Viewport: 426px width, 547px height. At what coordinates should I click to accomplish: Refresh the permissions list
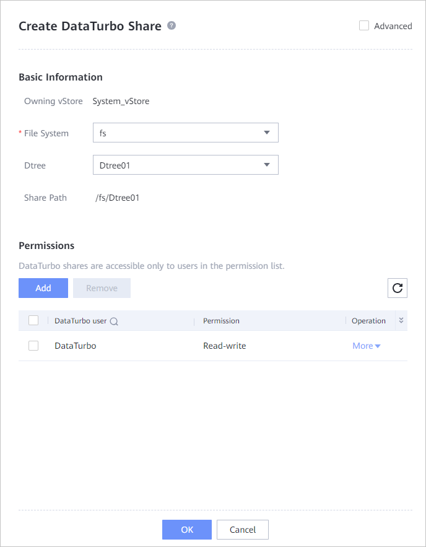point(398,288)
